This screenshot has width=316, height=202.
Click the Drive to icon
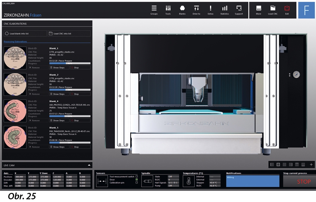[196, 10]
